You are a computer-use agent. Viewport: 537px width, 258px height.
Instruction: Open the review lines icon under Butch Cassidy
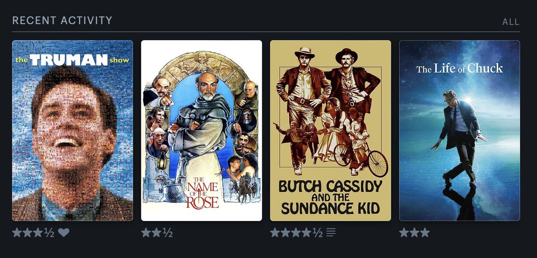click(x=331, y=233)
